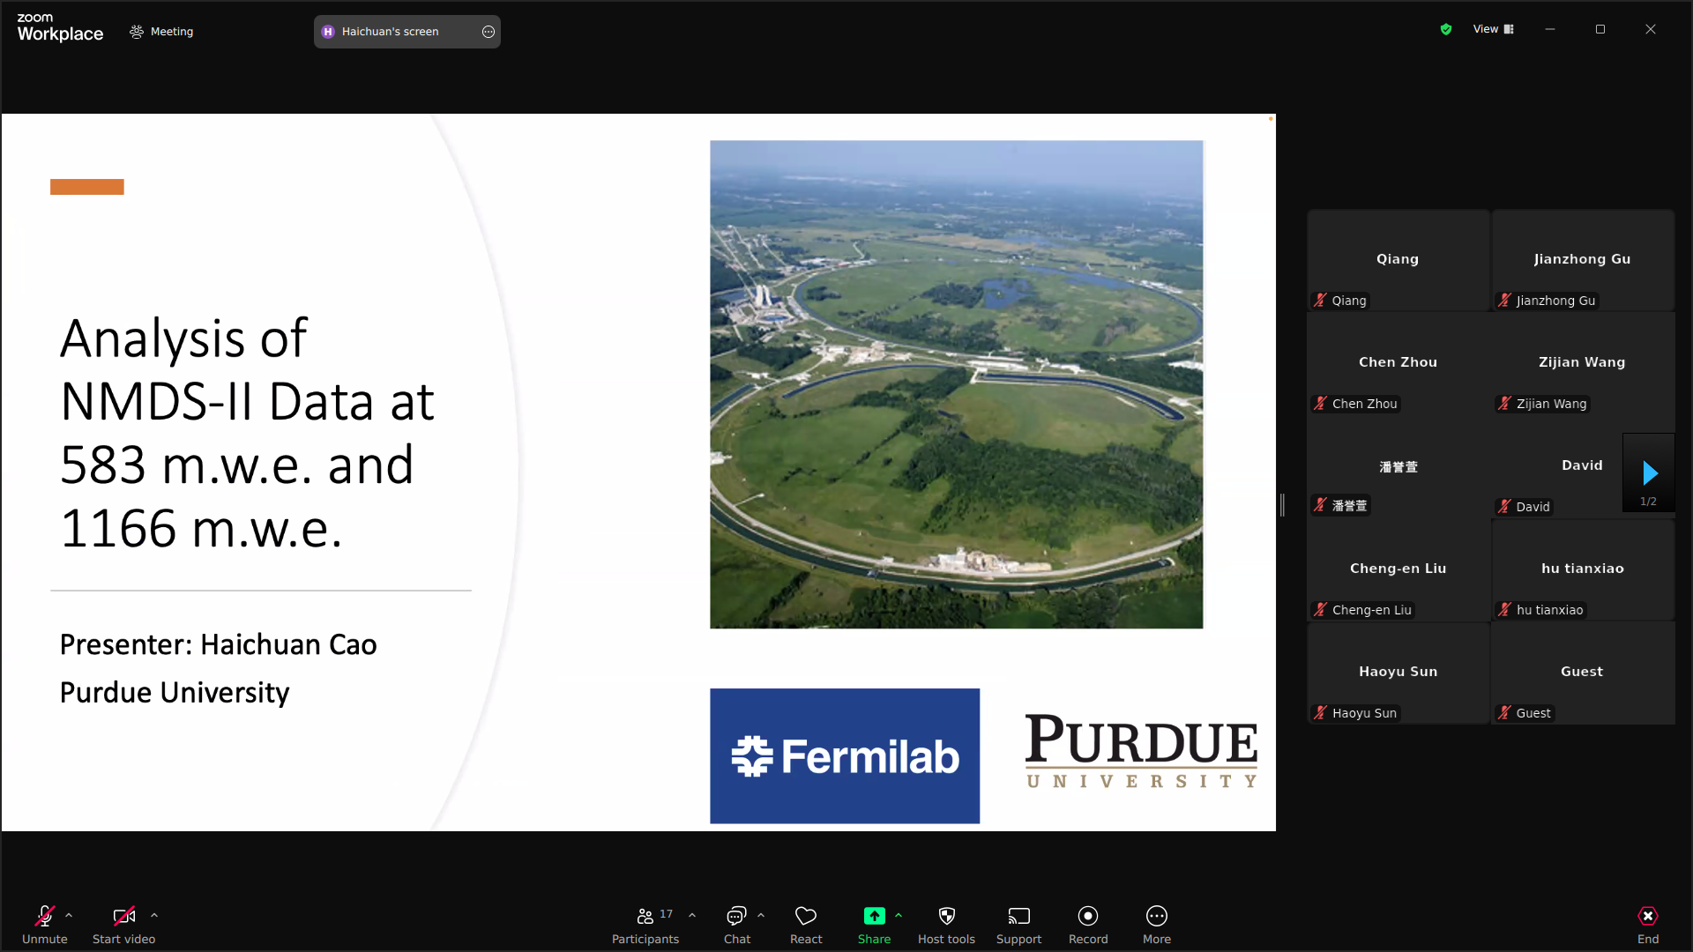Open Host tools shield

tap(946, 924)
